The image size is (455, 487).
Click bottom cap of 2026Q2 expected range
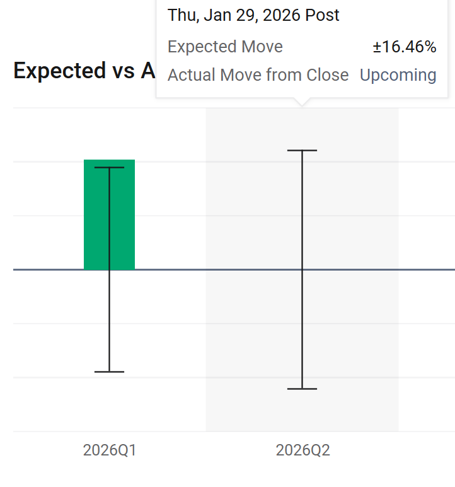[302, 389]
